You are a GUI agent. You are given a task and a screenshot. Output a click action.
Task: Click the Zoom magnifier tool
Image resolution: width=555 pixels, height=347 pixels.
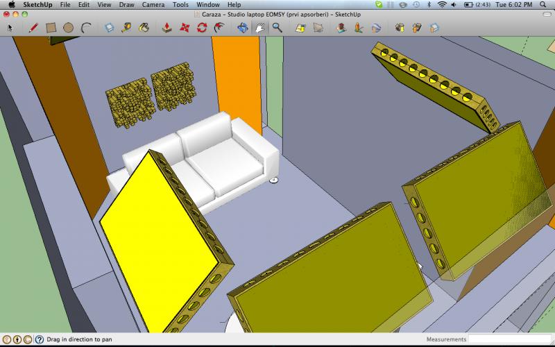[x=277, y=28]
